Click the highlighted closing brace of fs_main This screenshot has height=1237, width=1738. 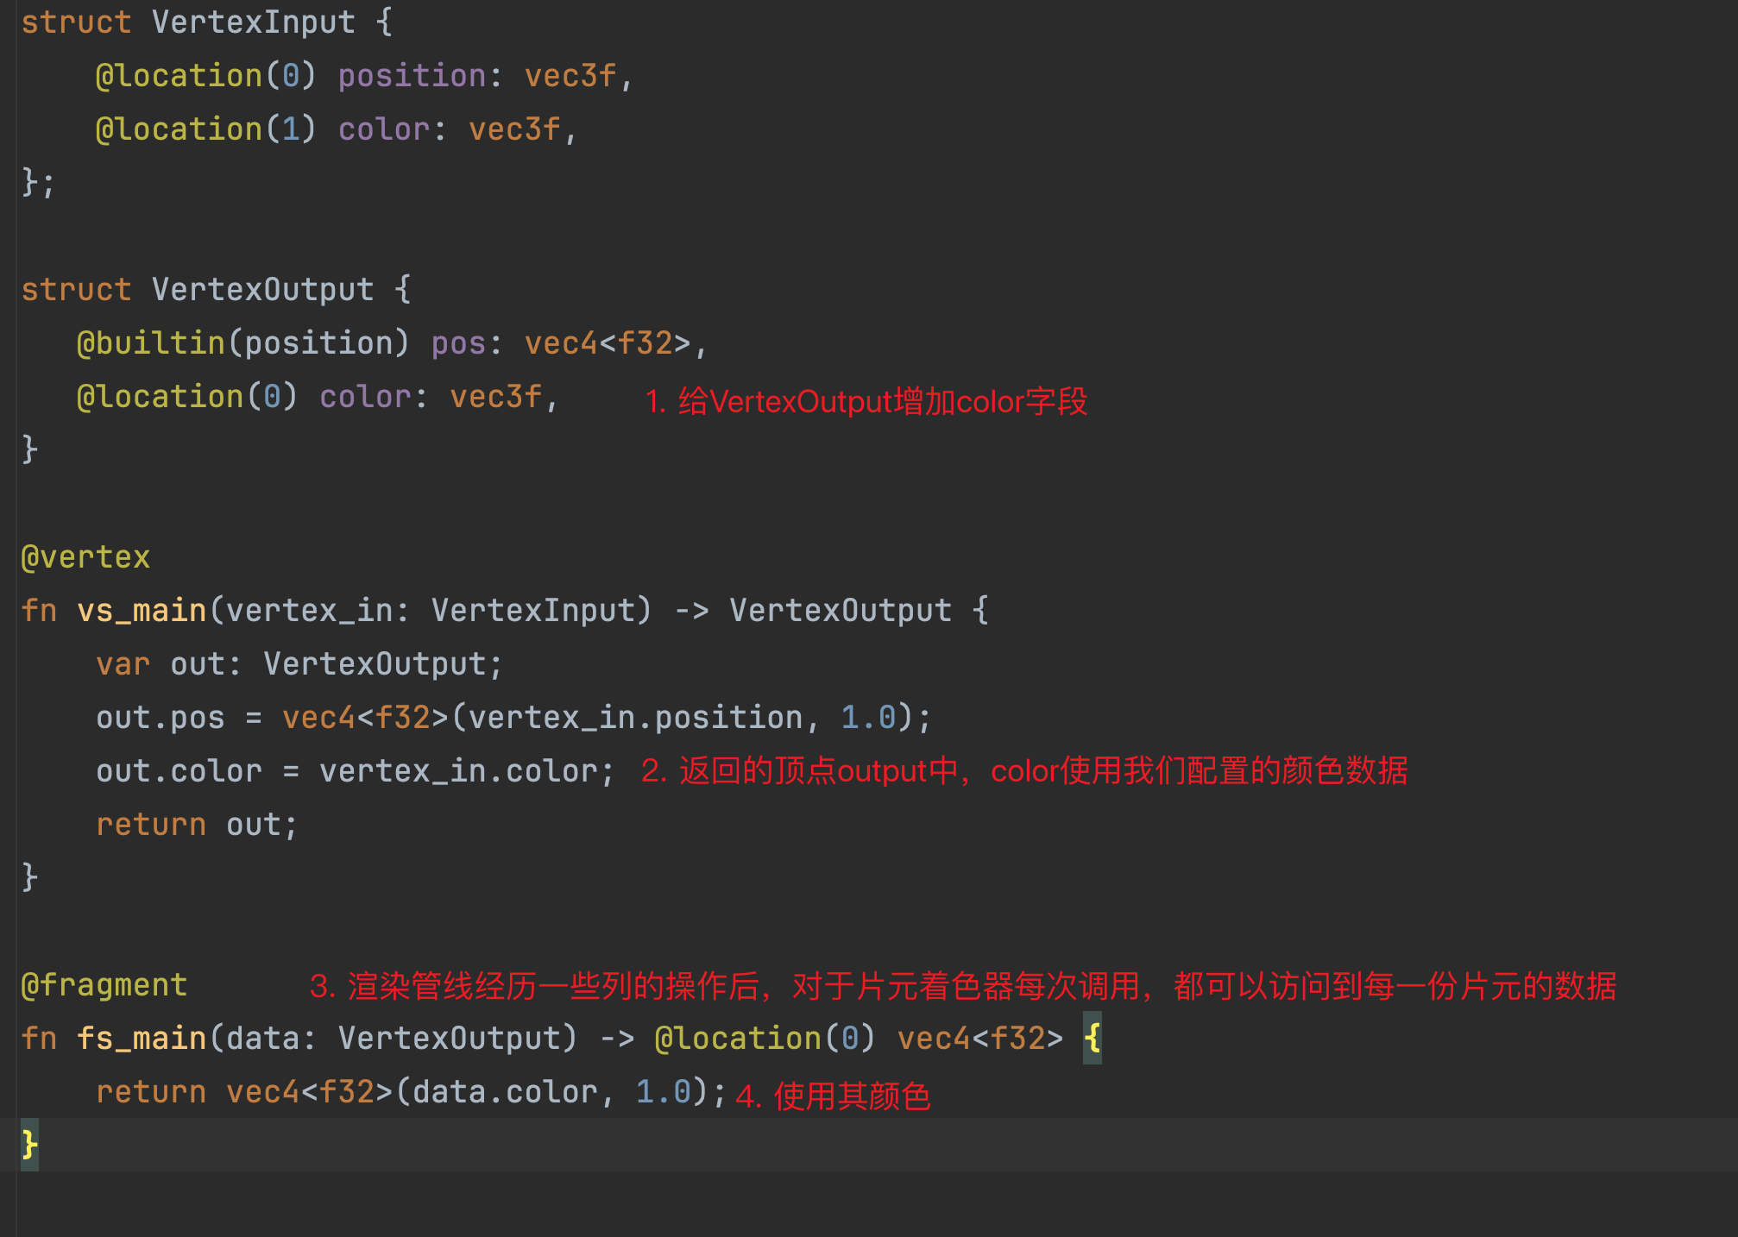click(29, 1146)
